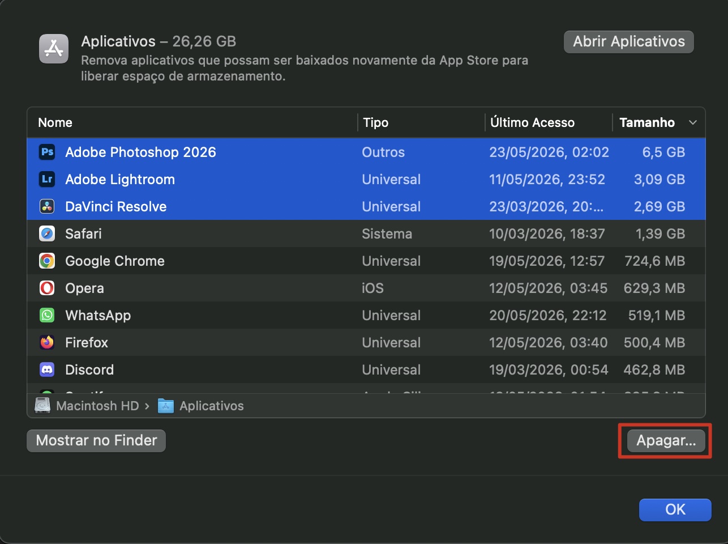Select the Adobe Lightroom row name
The image size is (728, 544).
point(120,179)
